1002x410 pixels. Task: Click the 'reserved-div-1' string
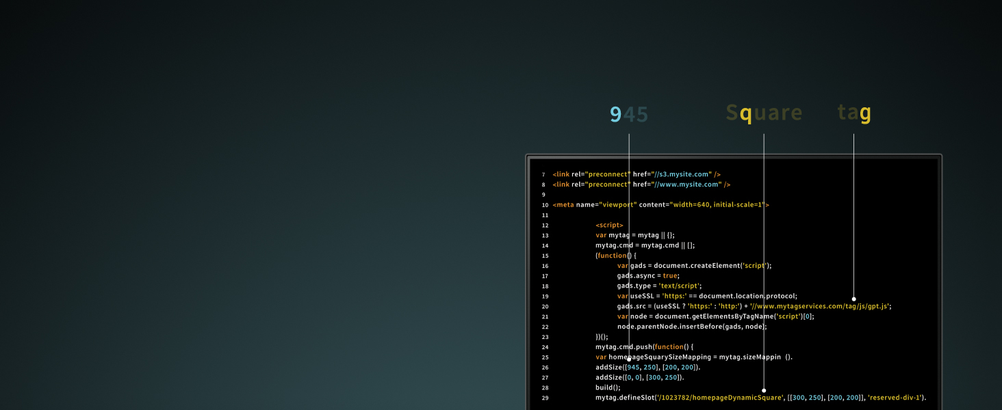click(x=895, y=398)
